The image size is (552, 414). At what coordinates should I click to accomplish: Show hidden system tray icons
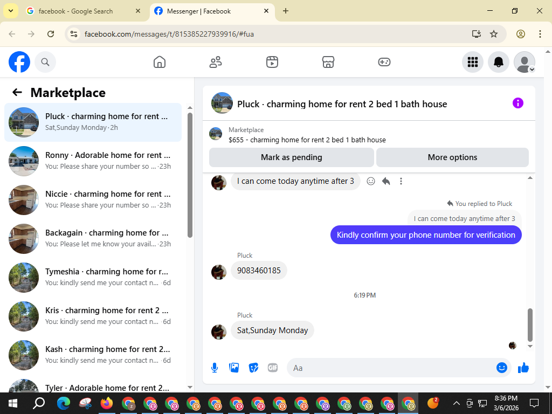(x=456, y=403)
